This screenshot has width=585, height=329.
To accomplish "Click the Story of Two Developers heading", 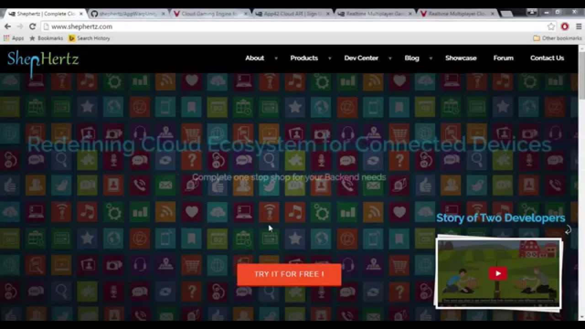I will point(501,218).
